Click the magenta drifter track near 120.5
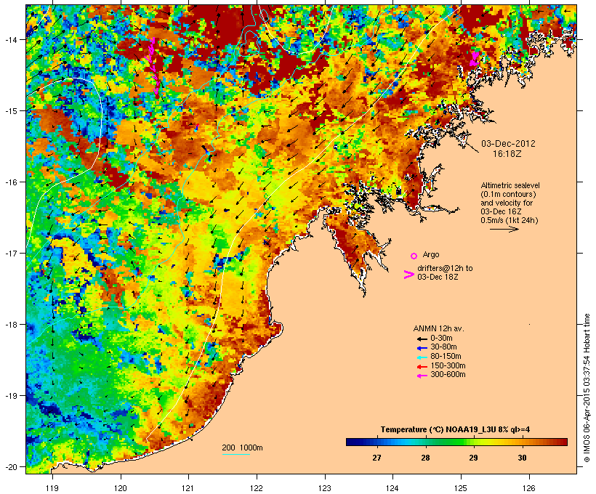 click(153, 65)
